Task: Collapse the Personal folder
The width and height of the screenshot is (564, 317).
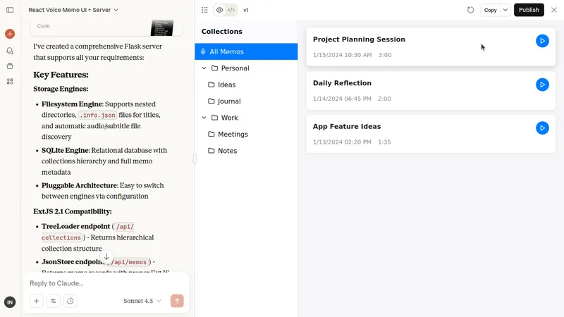Action: [x=204, y=68]
